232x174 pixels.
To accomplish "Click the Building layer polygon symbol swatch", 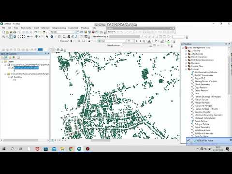I will click(14, 80).
